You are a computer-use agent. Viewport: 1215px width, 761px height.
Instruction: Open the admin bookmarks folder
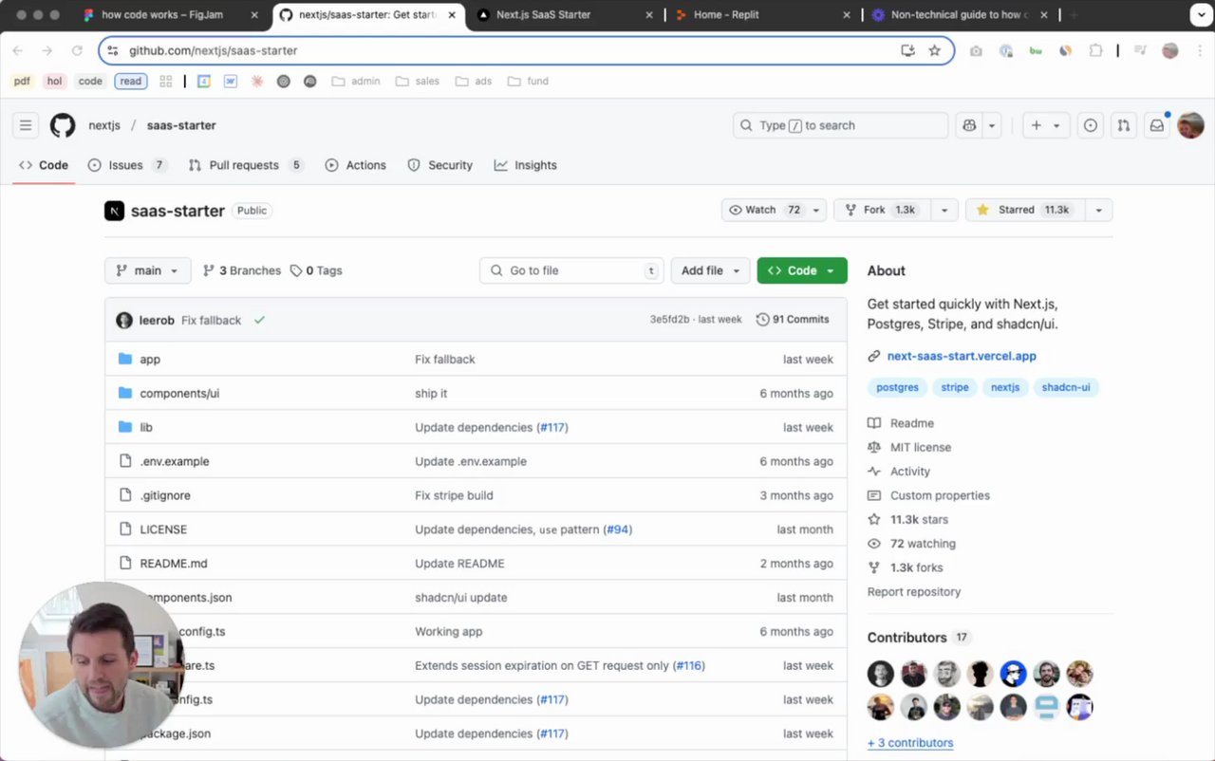click(355, 82)
